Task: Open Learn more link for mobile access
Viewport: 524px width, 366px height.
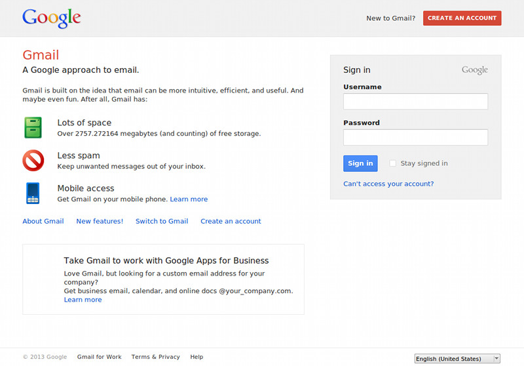Action: point(189,199)
